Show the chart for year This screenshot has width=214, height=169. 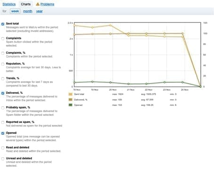tap(40, 11)
